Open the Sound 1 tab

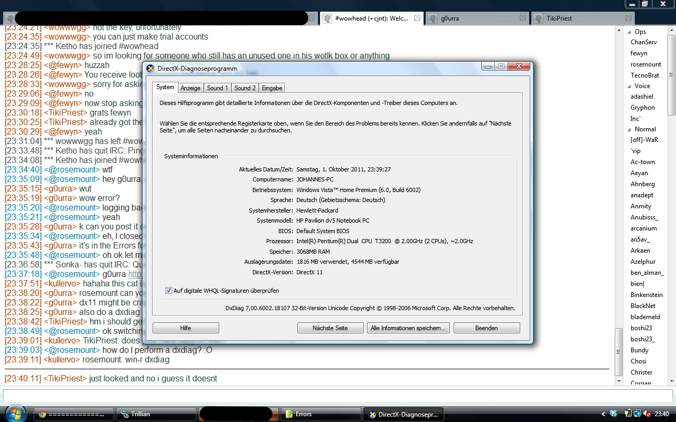coord(218,88)
